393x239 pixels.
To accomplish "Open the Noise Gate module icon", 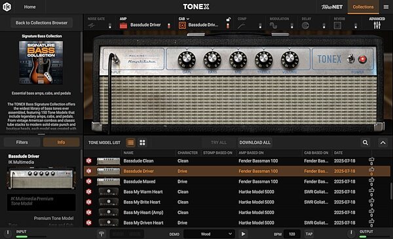I will coord(91,26).
